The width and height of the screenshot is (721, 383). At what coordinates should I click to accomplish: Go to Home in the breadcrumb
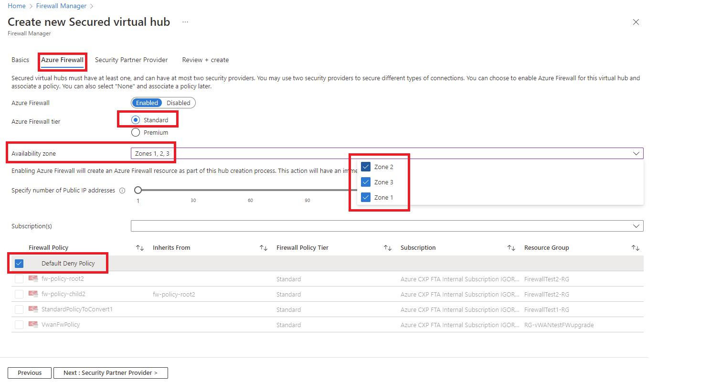(17, 6)
